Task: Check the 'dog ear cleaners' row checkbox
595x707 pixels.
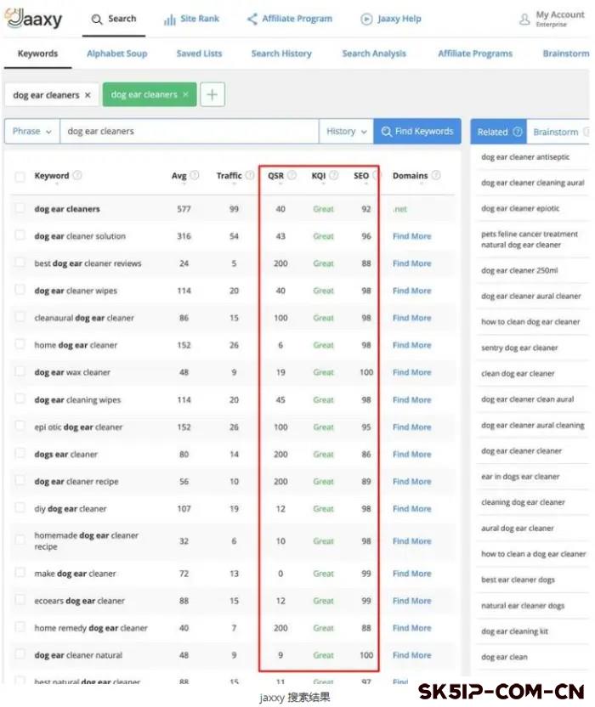Action: coord(20,208)
